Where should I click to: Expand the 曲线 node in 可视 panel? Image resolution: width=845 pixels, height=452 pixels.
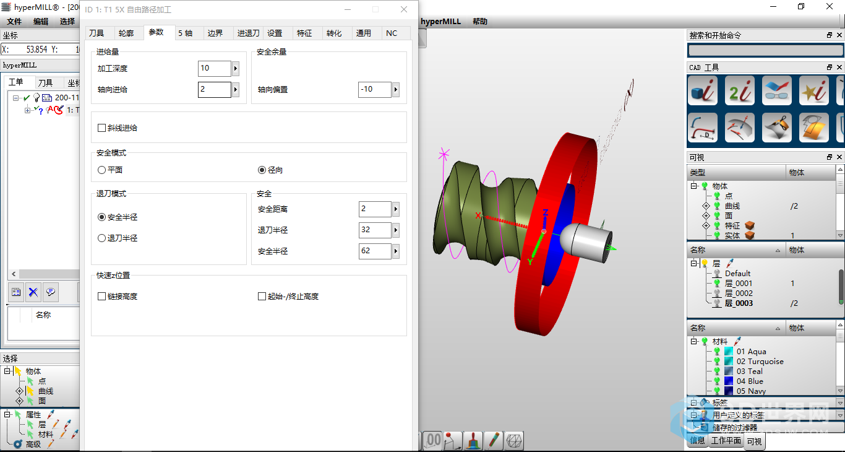[x=705, y=206]
